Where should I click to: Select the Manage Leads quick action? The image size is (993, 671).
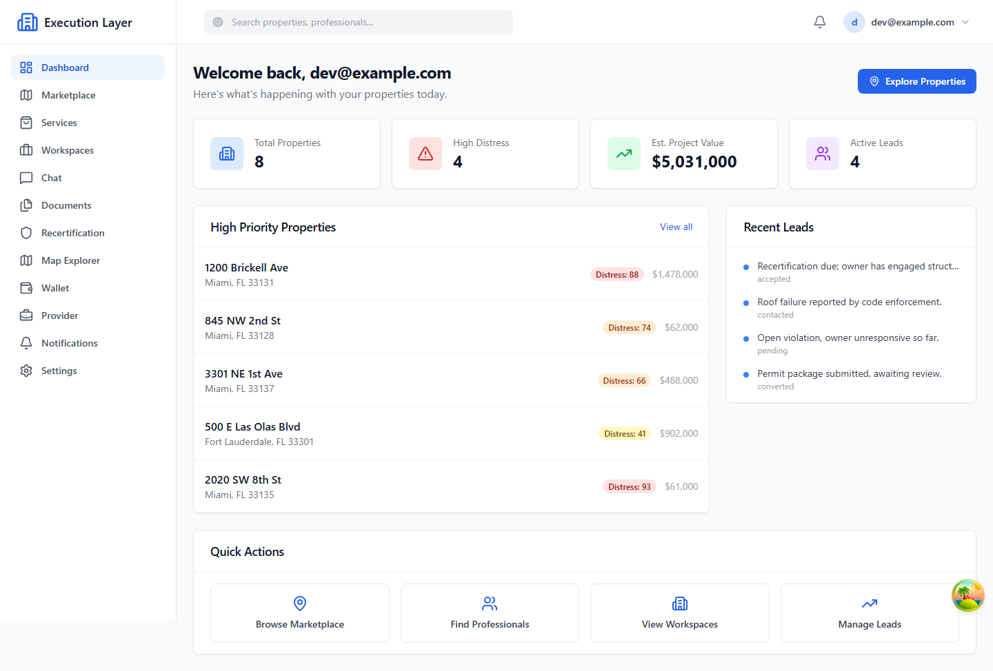coord(870,613)
